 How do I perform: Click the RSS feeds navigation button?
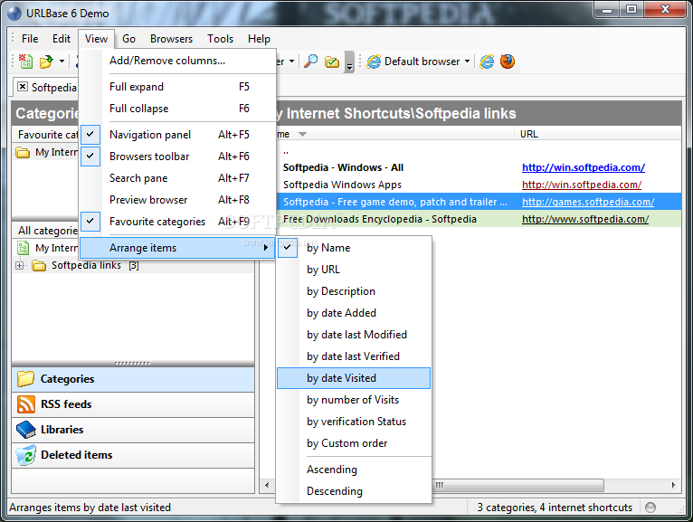click(133, 404)
